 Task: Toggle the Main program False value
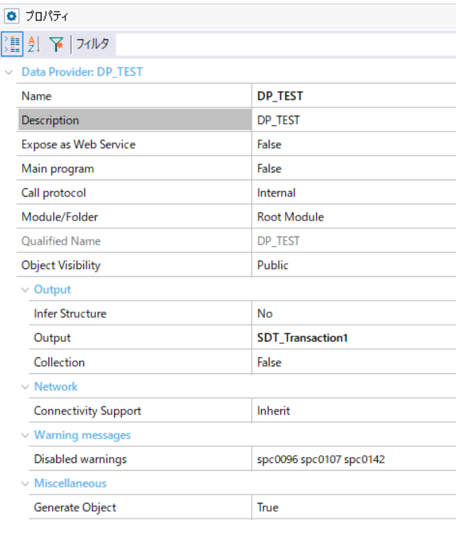pos(354,169)
